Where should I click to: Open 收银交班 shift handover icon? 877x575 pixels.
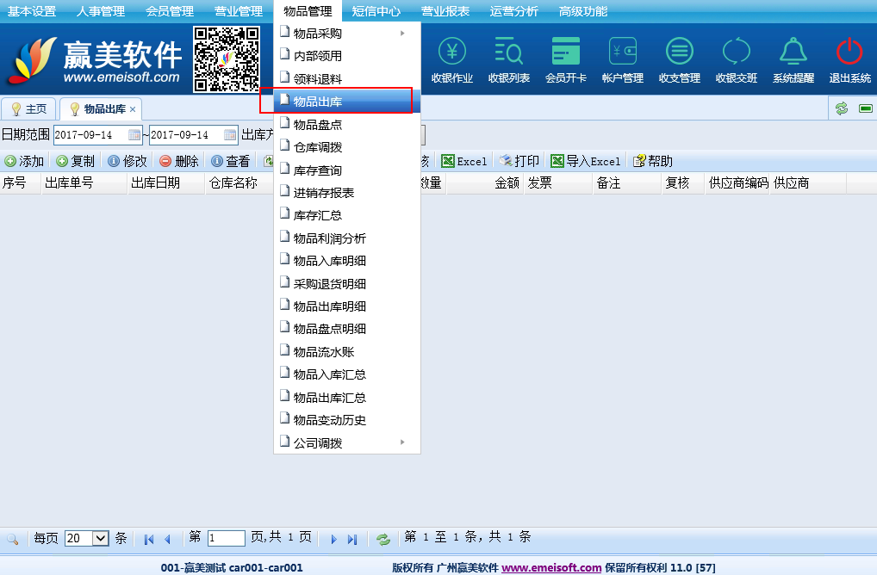point(736,53)
